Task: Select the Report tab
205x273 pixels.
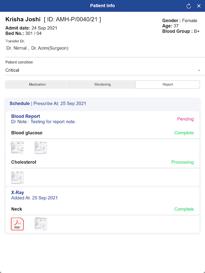Action: (168, 84)
